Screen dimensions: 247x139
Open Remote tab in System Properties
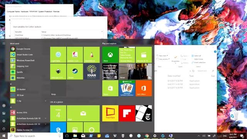56,12
